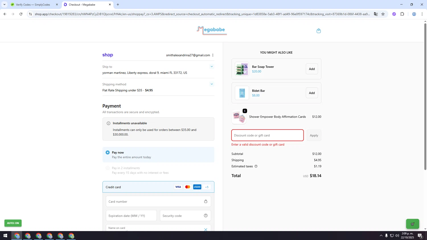Click the Shop pay logo
The width and height of the screenshot is (427, 240).
[x=108, y=55]
